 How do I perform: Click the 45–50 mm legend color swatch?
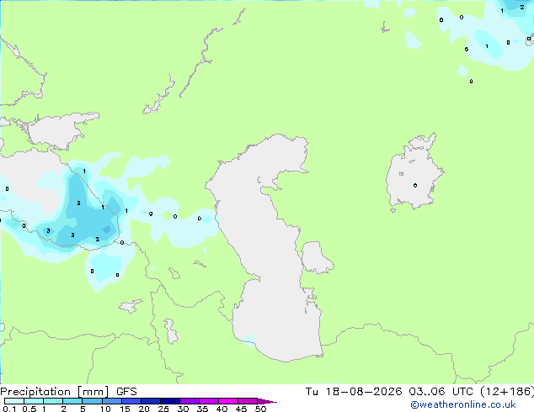pyautogui.click(x=248, y=401)
